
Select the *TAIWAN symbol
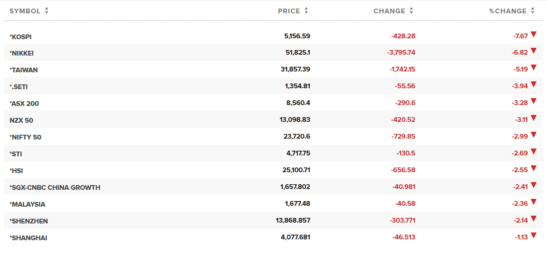[x=24, y=70]
